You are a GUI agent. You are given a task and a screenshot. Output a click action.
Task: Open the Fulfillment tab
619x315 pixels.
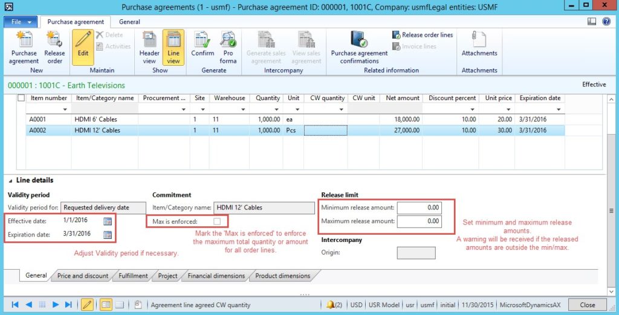point(133,276)
